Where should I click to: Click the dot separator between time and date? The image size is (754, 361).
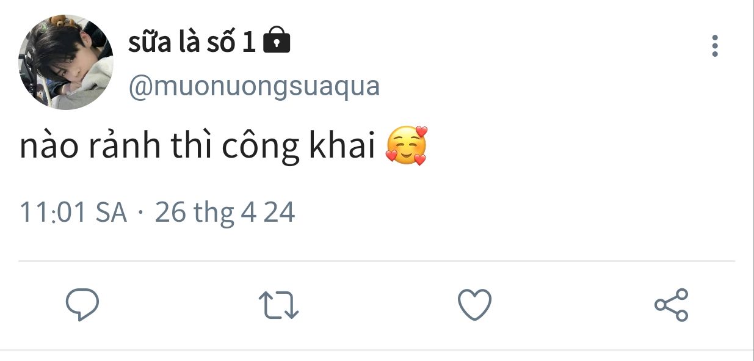coord(141,214)
